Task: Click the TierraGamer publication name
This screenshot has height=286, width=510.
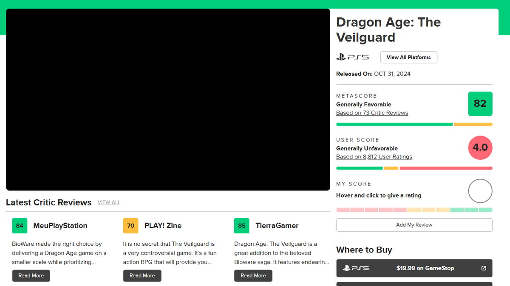Action: (277, 226)
